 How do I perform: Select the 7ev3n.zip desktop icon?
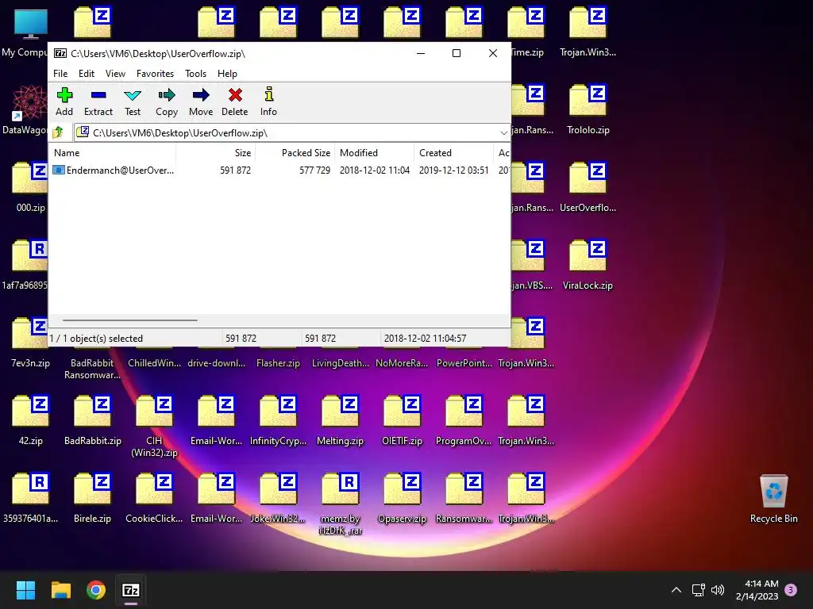(x=31, y=343)
